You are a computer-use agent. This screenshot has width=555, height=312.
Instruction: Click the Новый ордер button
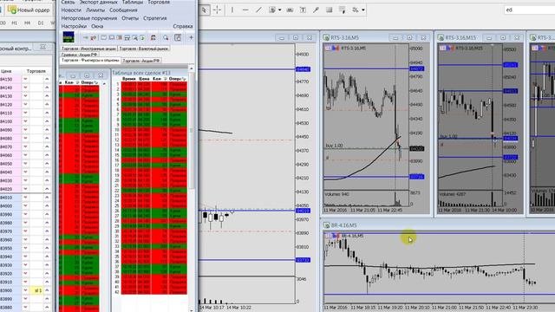[x=29, y=10]
